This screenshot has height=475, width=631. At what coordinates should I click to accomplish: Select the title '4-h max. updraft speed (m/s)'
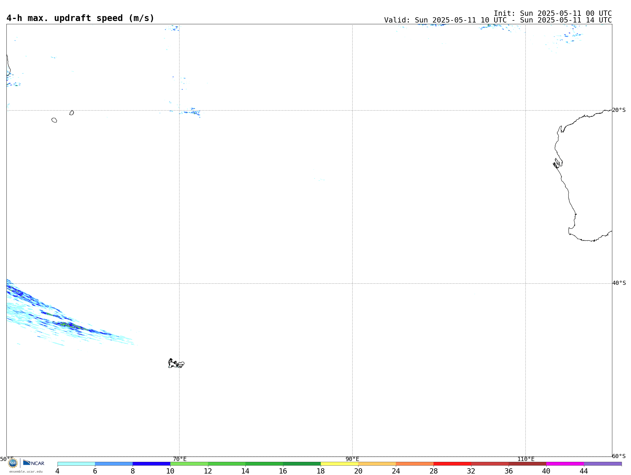click(x=80, y=18)
